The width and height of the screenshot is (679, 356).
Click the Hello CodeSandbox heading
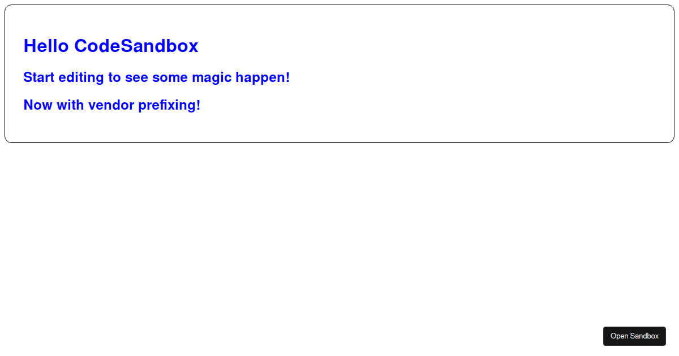click(x=111, y=46)
